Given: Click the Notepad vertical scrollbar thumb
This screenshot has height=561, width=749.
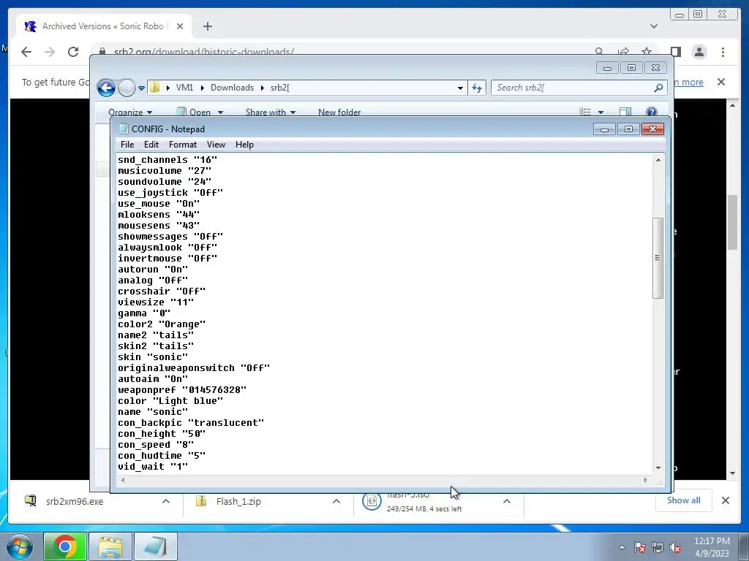Looking at the screenshot, I should tap(658, 258).
